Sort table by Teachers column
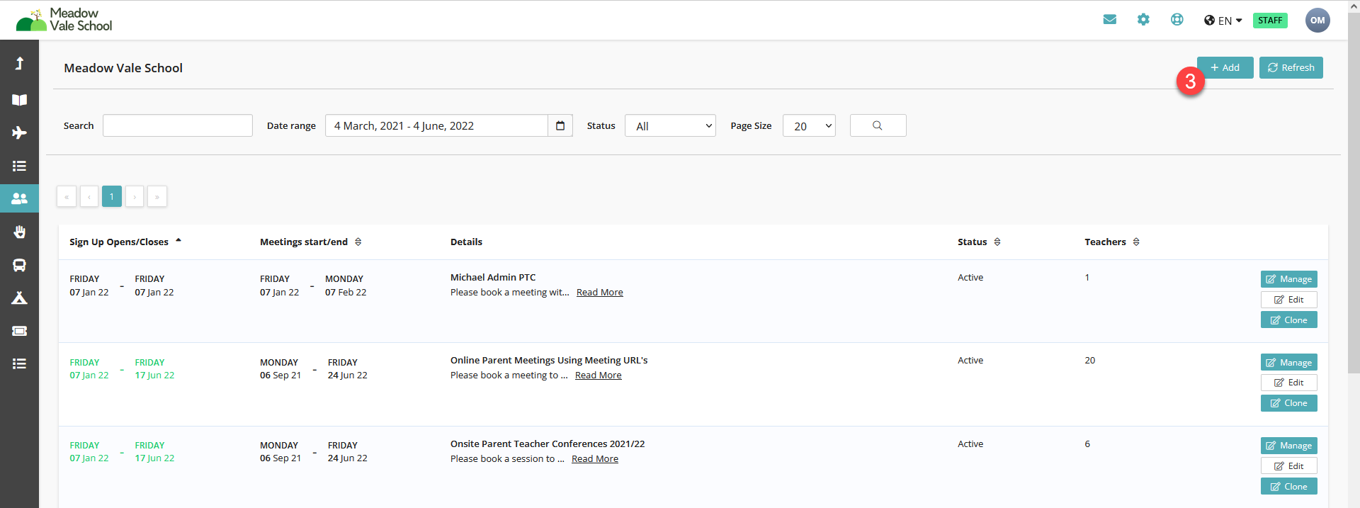Image resolution: width=1360 pixels, height=508 pixels. pos(1136,242)
